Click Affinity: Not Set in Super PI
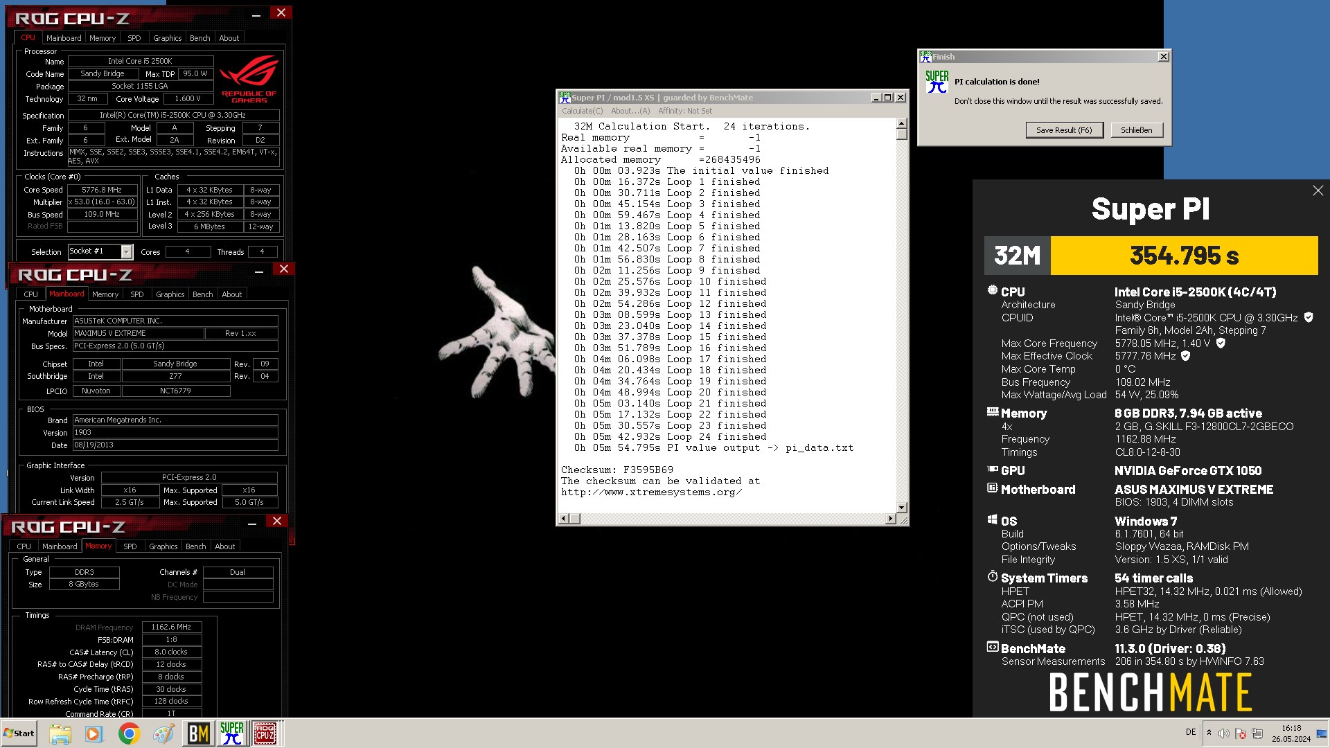Image resolution: width=1330 pixels, height=748 pixels. point(685,111)
